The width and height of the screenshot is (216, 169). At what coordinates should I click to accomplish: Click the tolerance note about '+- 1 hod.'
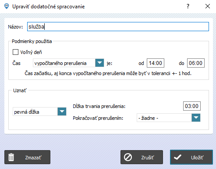coord(108,73)
